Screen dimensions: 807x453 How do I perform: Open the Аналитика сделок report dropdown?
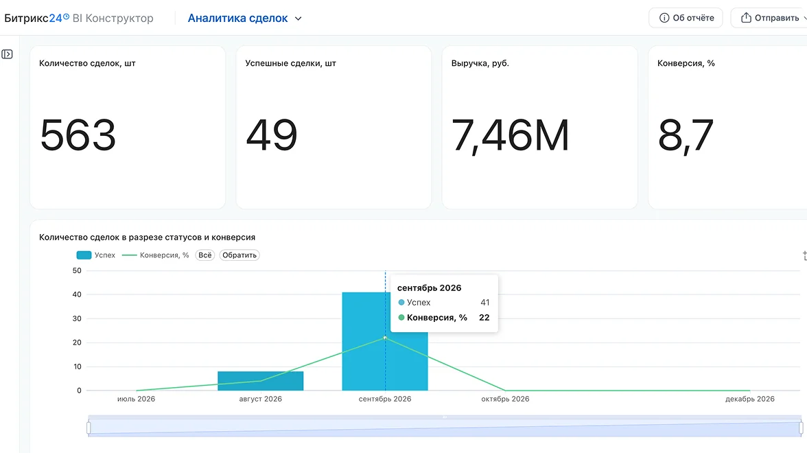pos(244,18)
